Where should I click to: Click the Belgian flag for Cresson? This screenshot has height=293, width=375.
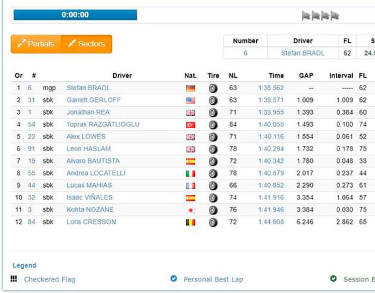point(190,223)
